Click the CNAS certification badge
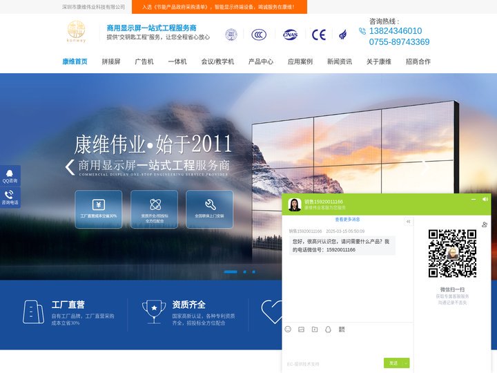This screenshot has width=497, height=373. pos(290,35)
